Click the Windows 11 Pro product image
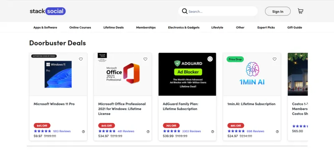Image resolution: width=334 pixels, height=152 pixels. point(58,74)
